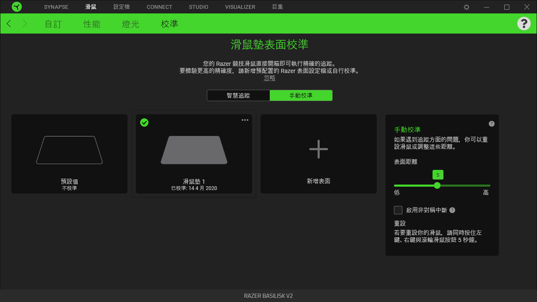Select the 預設值 surface card
The image size is (537, 302).
tap(69, 154)
